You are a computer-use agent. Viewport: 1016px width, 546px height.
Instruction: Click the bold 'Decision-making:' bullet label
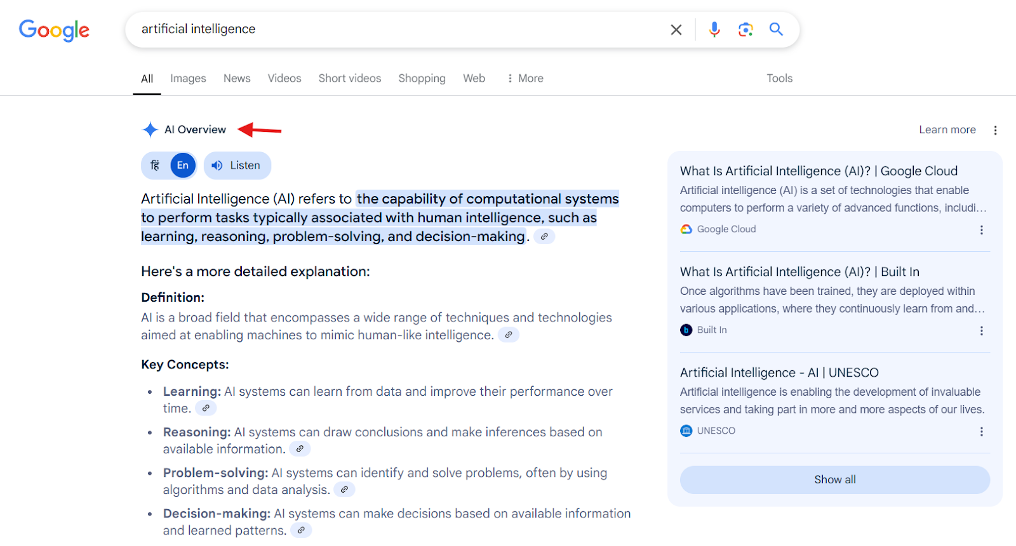pos(217,514)
